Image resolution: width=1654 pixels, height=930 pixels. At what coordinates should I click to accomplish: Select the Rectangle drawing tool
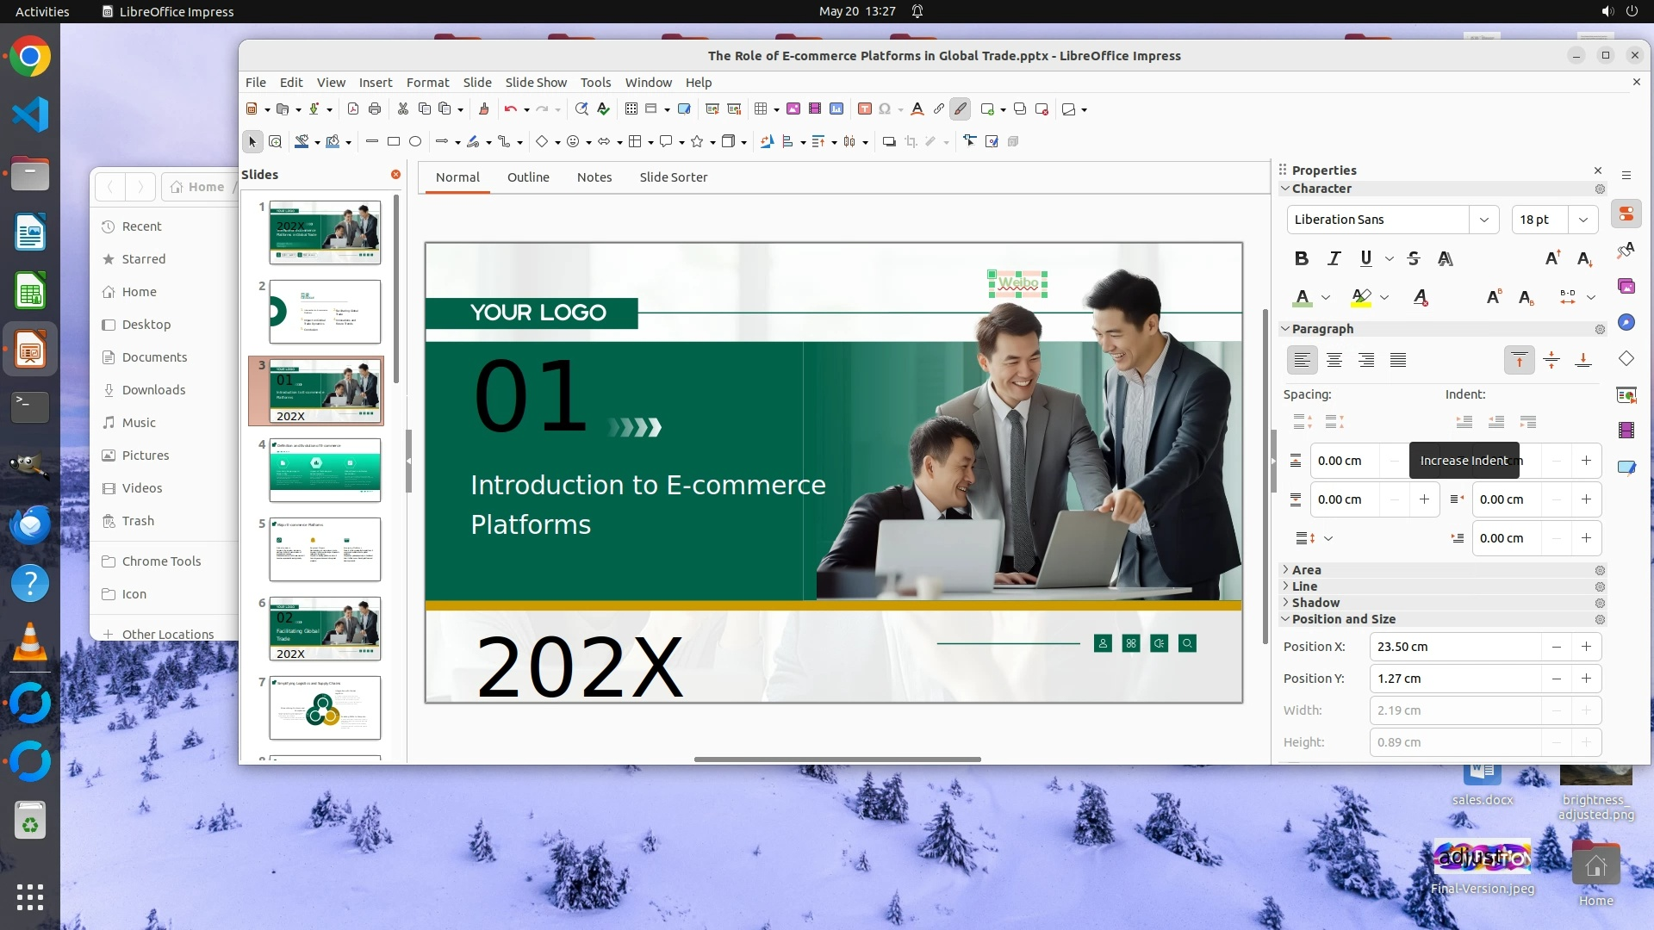tap(394, 141)
